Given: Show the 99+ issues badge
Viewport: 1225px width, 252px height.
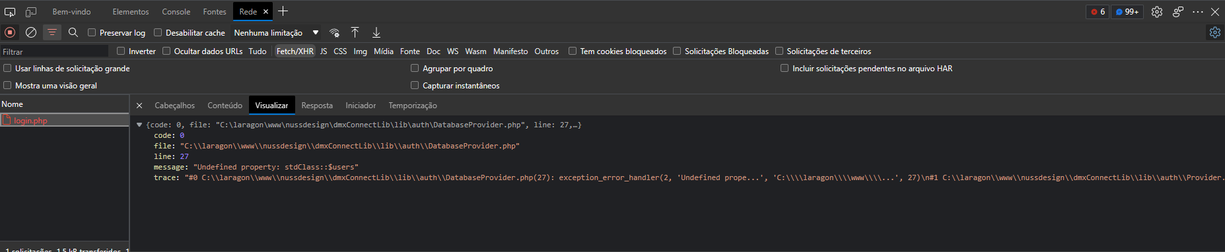Looking at the screenshot, I should point(1127,12).
